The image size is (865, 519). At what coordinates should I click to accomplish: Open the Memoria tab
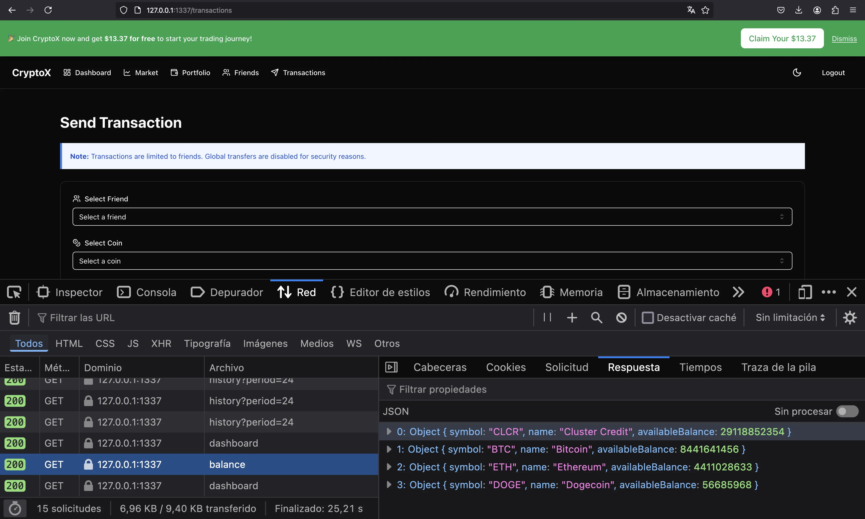point(572,292)
